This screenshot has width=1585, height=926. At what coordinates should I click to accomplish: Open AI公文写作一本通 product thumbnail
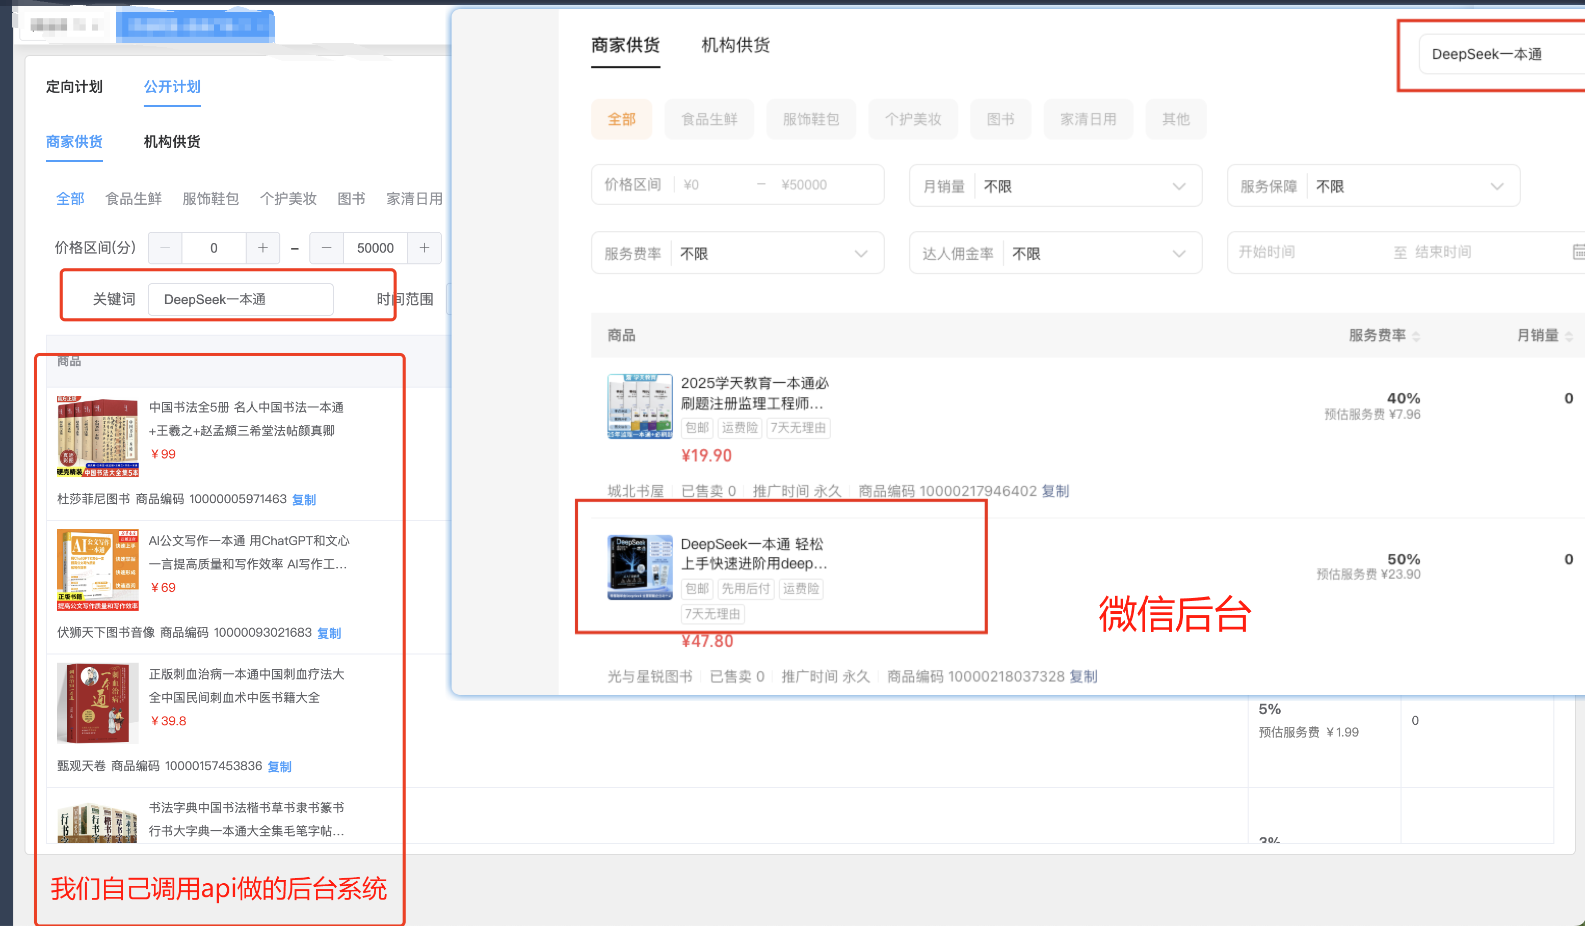97,570
